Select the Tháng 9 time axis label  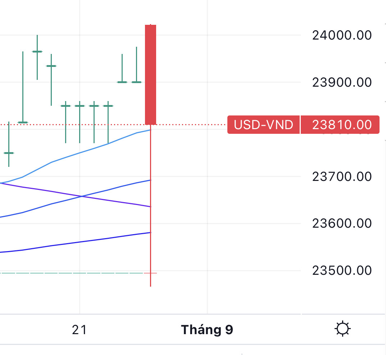click(x=207, y=329)
